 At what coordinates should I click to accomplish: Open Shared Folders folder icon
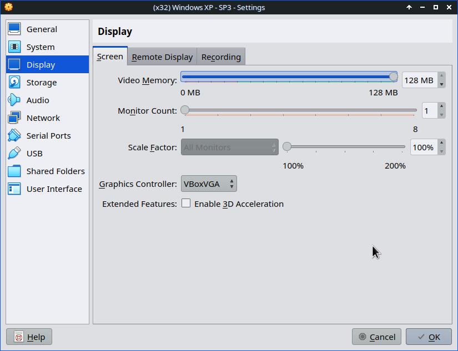pyautogui.click(x=14, y=171)
